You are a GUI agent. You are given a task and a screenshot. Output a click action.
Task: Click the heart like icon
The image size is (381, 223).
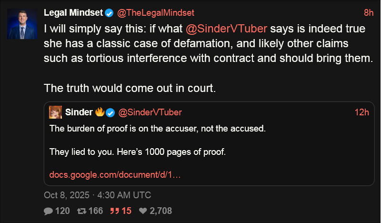[143, 211]
